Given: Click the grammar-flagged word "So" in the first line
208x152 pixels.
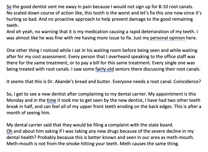Looking at the screenshot, I should pyautogui.click(x=9, y=6).
